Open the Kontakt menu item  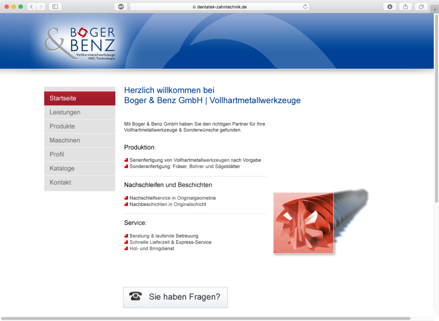click(x=80, y=182)
